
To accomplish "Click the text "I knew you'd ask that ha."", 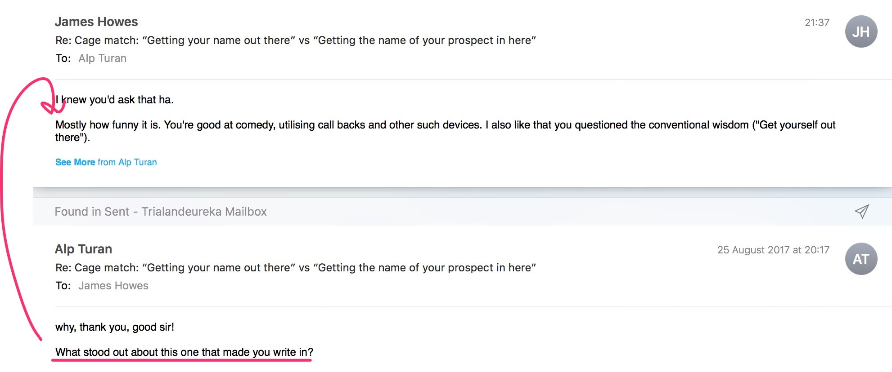I will click(114, 100).
